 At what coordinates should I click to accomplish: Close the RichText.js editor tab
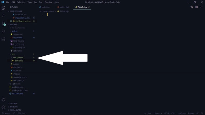point(89,7)
